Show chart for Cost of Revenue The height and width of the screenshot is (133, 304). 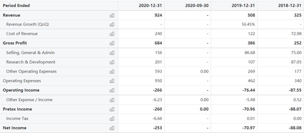[112, 34]
